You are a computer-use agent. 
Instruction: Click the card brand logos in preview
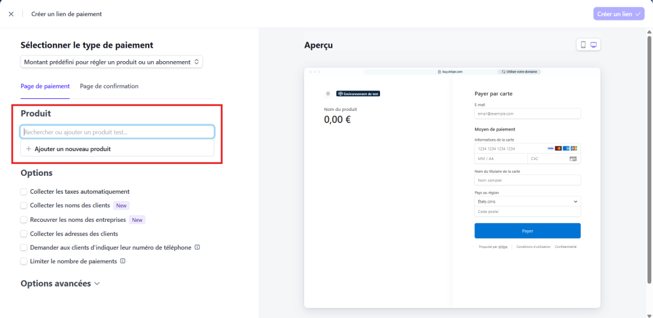tap(562, 148)
